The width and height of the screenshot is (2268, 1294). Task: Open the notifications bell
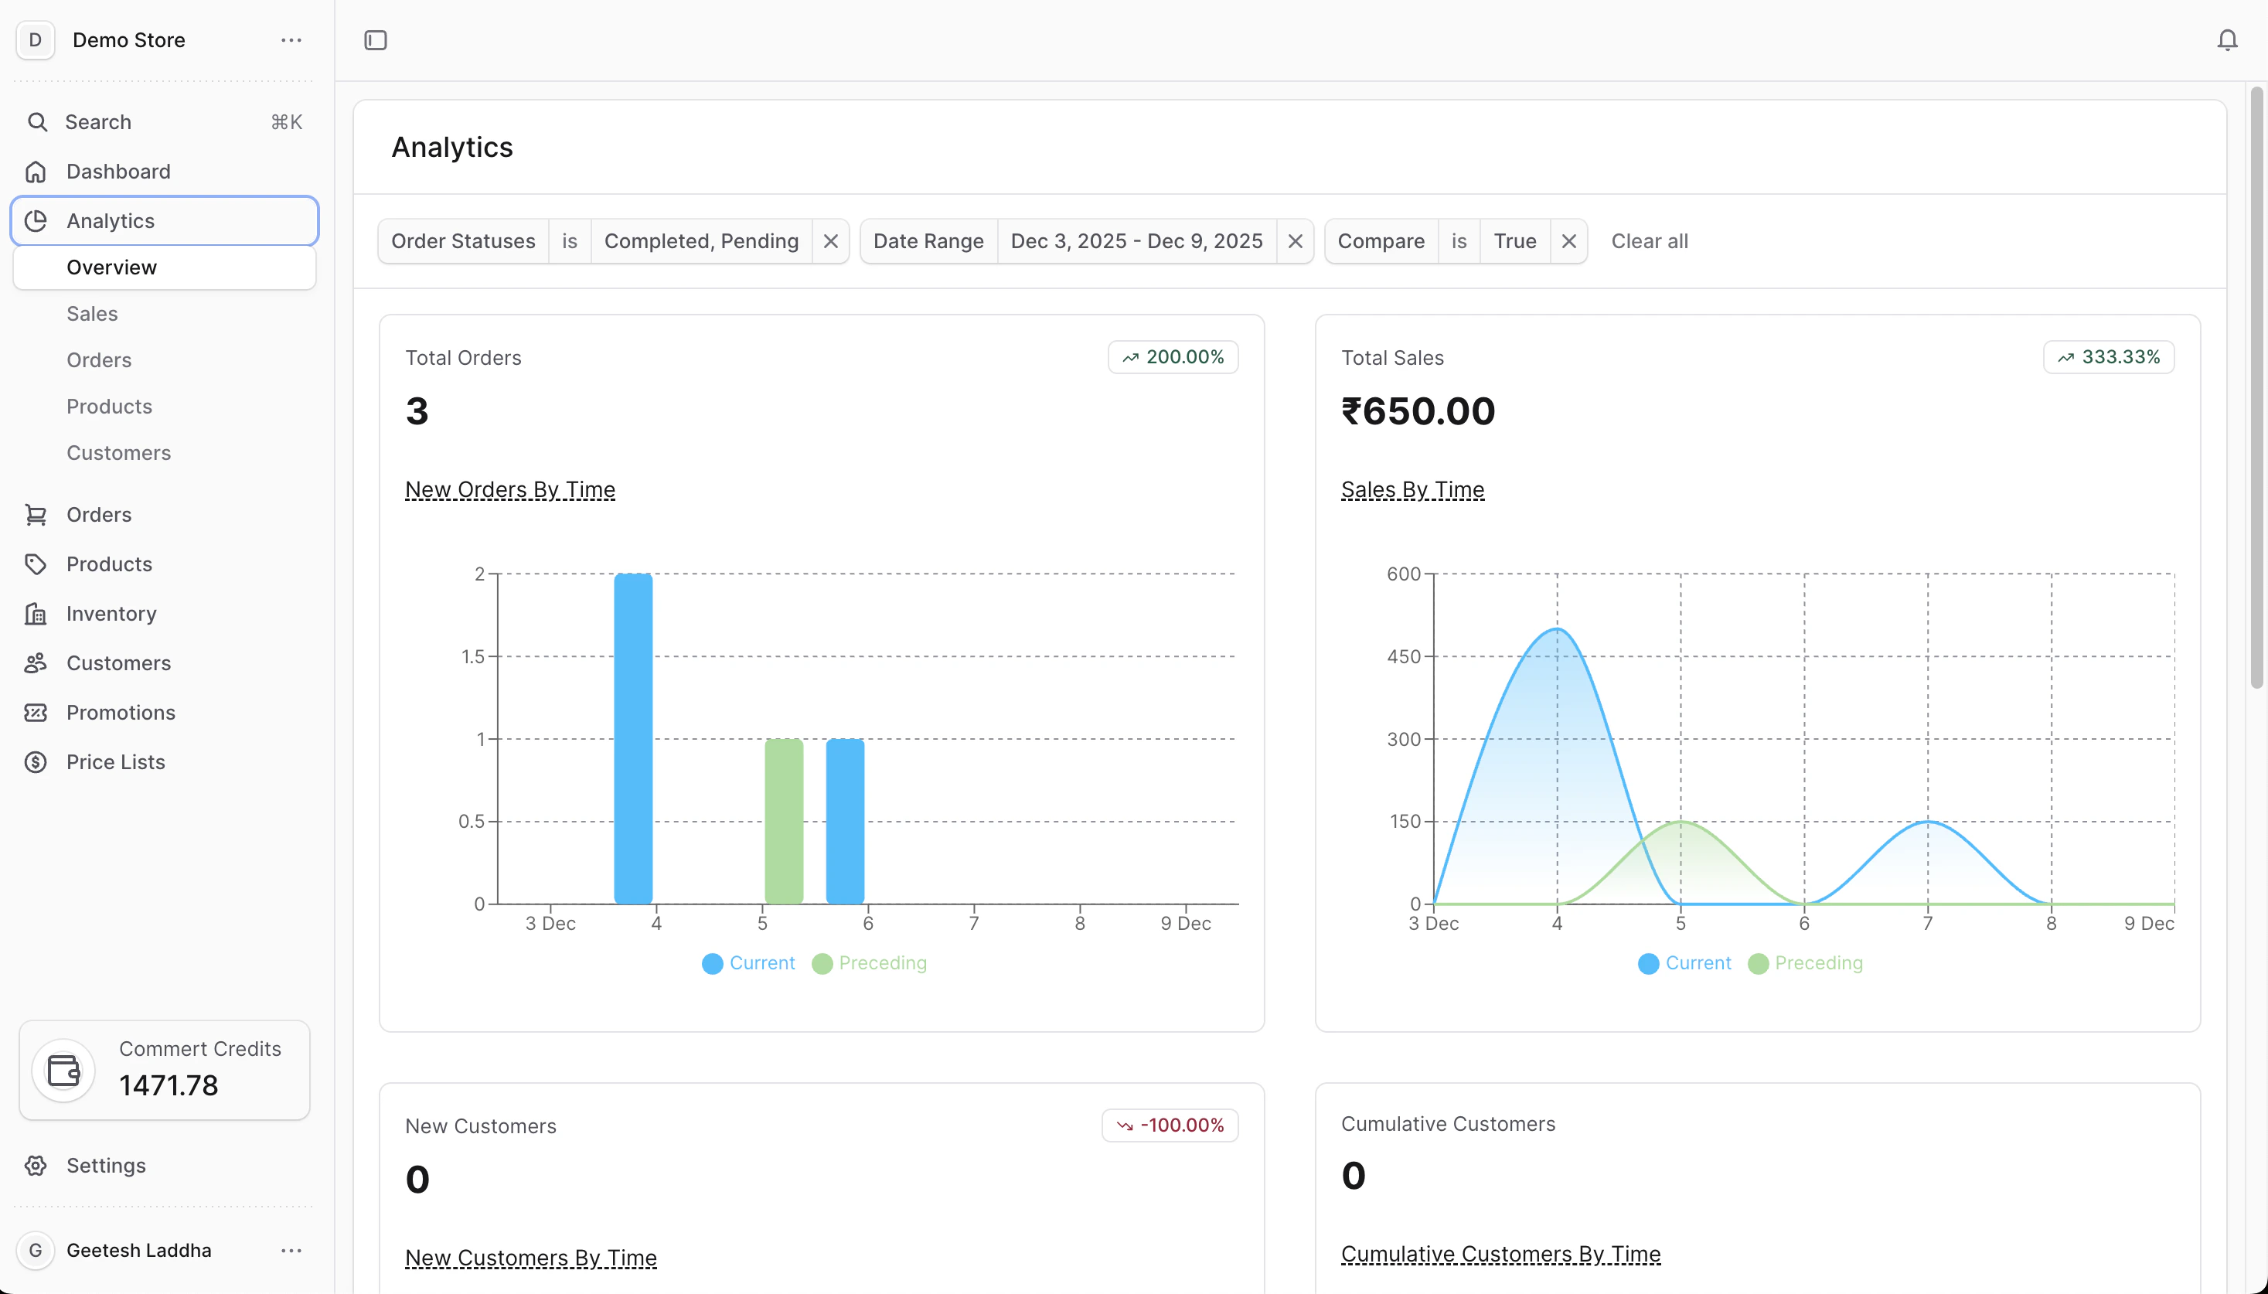tap(2226, 40)
